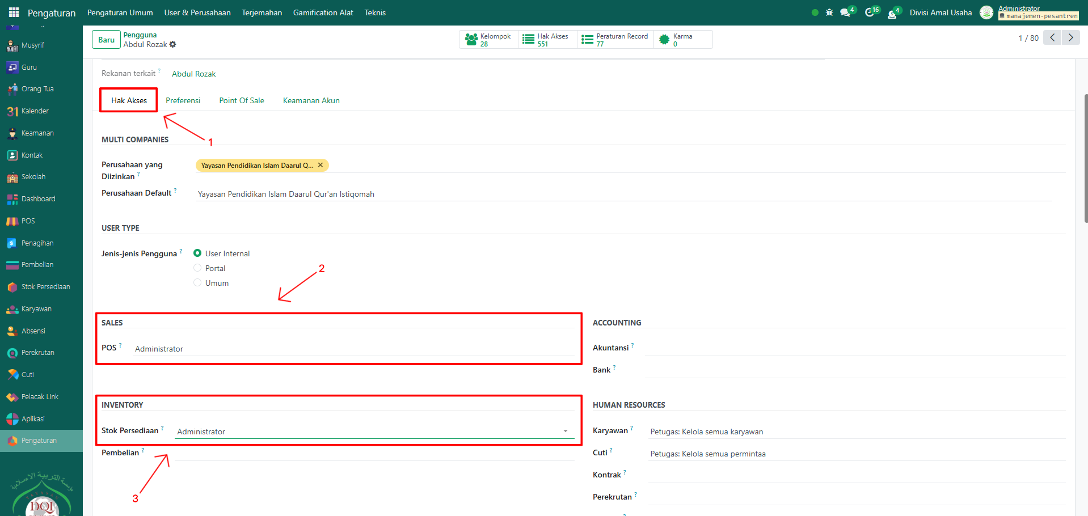Remove the Yayasan Pendidikan Islam company tag
The image size is (1088, 516).
[x=321, y=165]
